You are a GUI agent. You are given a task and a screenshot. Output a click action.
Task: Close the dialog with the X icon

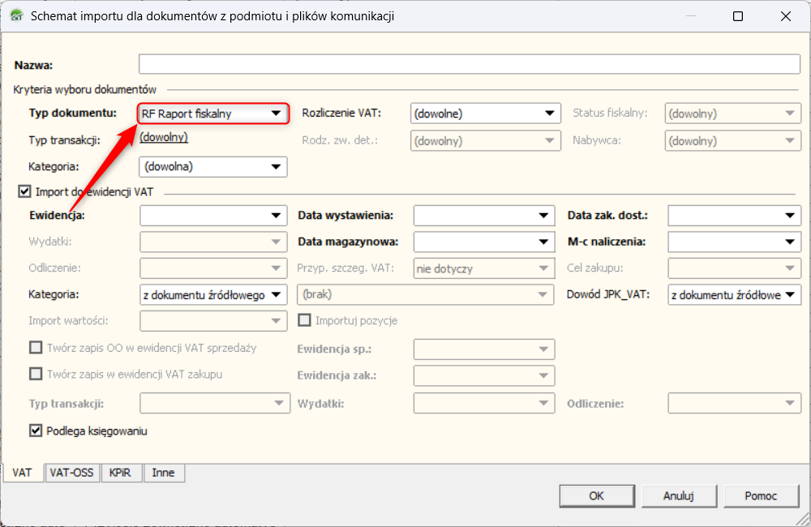coord(785,16)
